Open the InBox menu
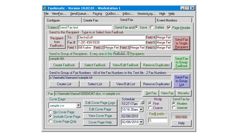 click(128, 14)
